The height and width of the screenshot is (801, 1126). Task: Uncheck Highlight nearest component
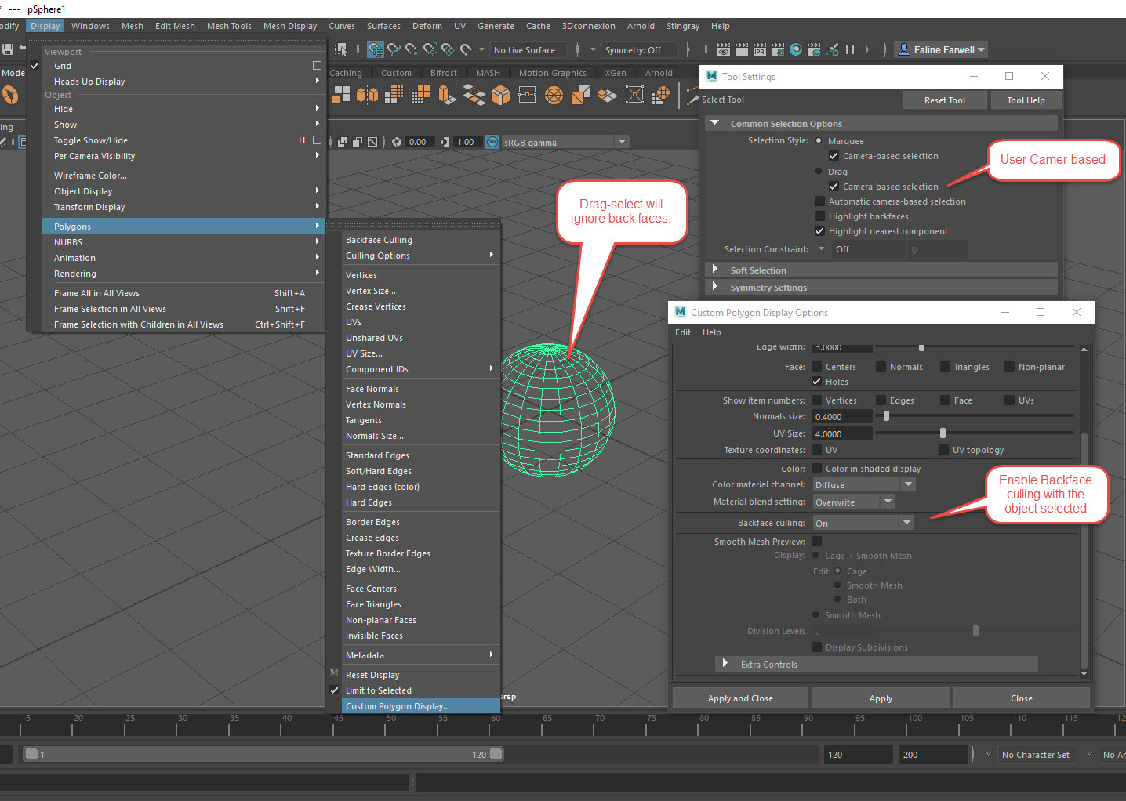[820, 230]
